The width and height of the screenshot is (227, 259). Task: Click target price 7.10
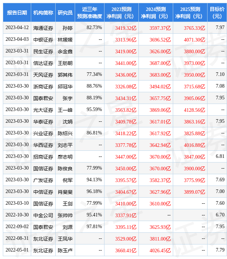(x=220, y=75)
